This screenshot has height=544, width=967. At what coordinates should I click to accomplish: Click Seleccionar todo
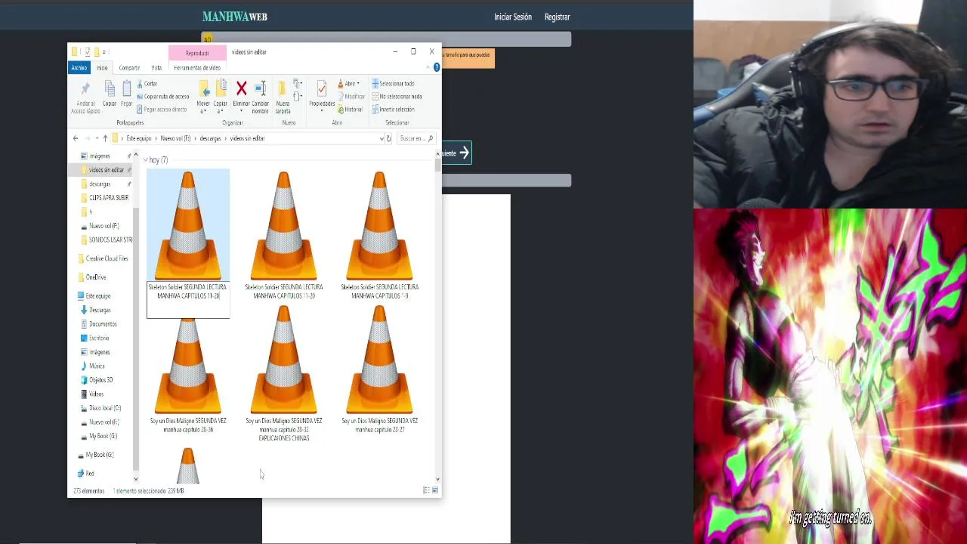tap(393, 84)
